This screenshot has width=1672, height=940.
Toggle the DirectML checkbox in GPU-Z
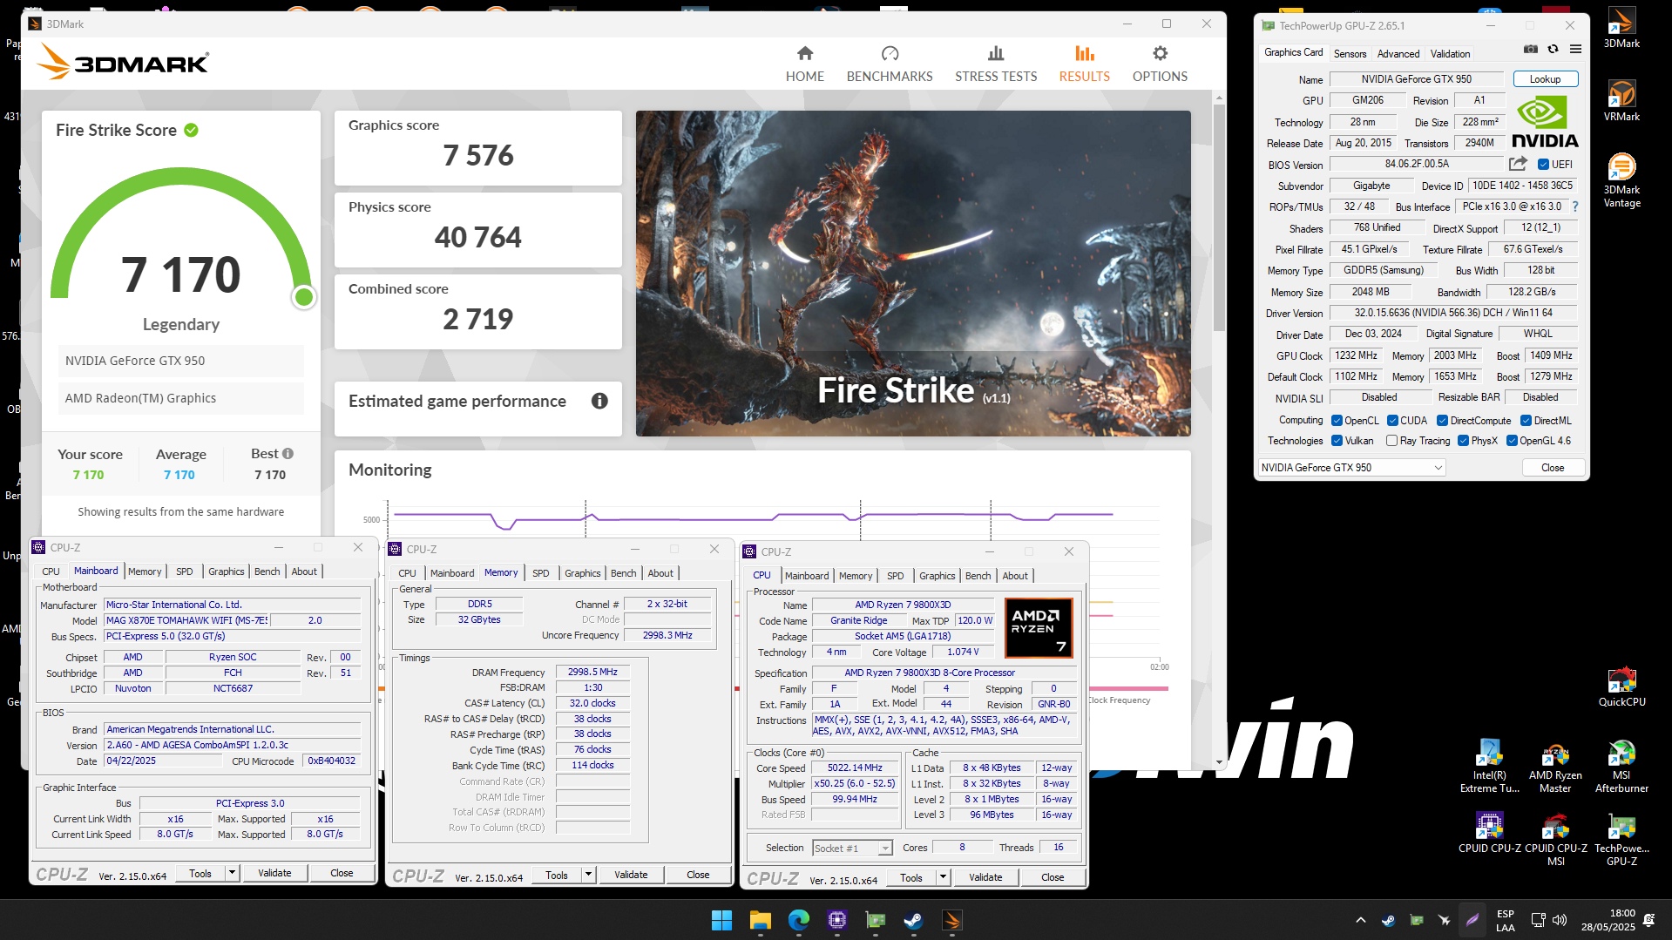tap(1526, 421)
